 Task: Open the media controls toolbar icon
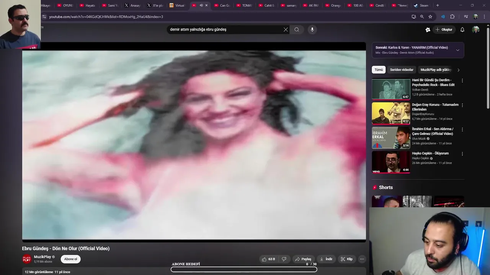466,16
